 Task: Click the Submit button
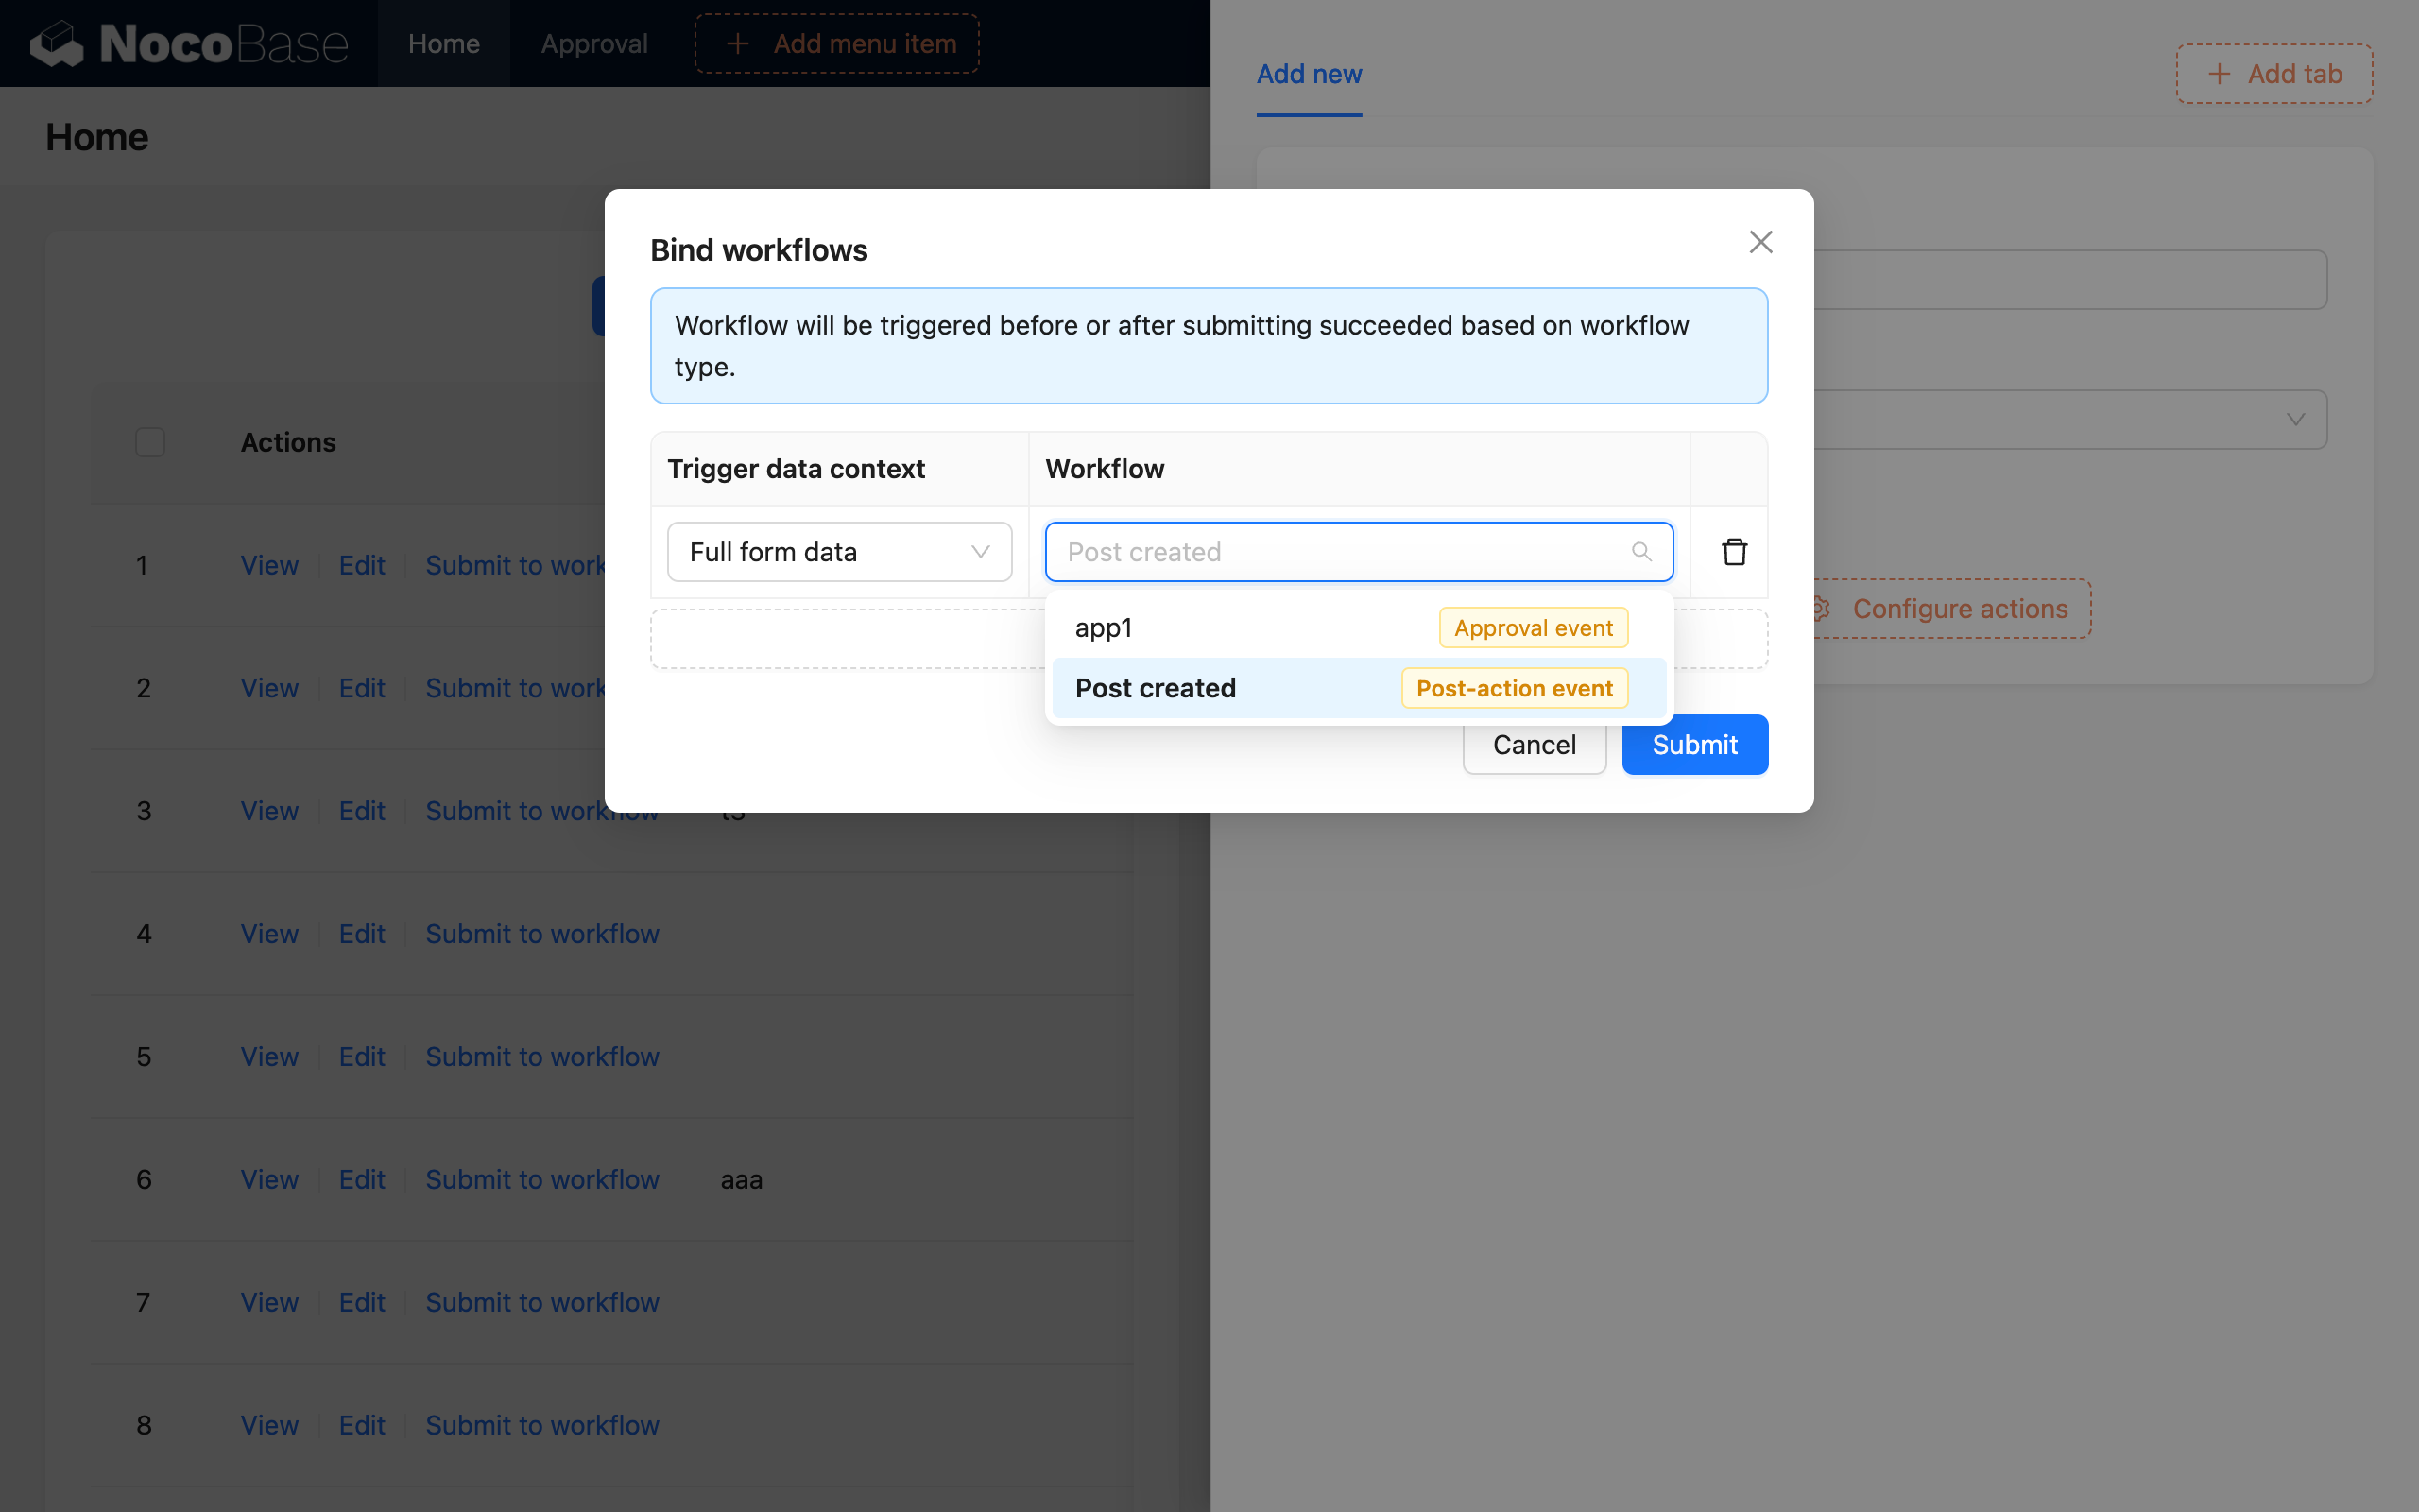click(1694, 744)
